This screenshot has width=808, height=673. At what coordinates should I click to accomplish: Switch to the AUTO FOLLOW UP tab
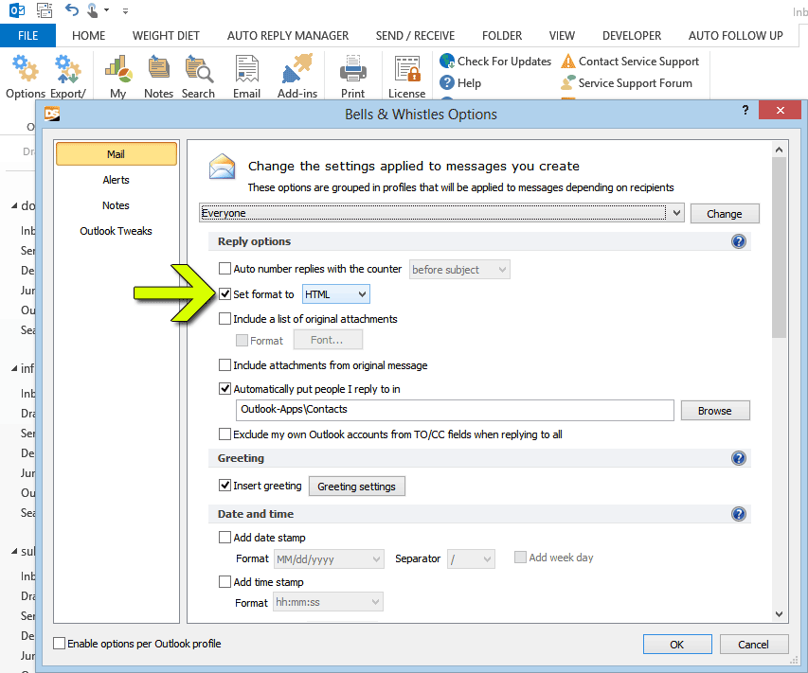click(x=736, y=36)
